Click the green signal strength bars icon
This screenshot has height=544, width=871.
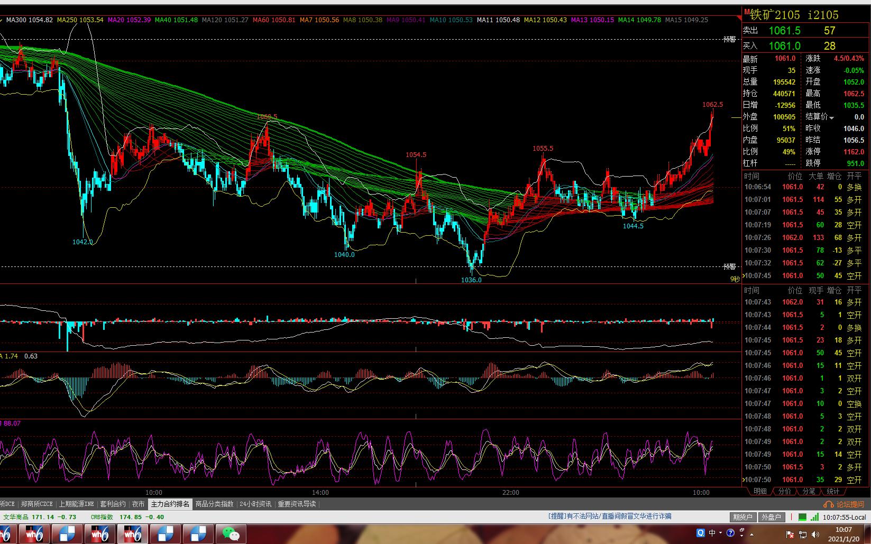(814, 517)
